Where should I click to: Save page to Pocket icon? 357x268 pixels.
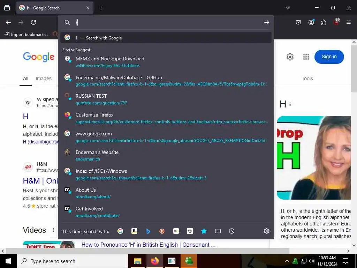click(x=298, y=22)
